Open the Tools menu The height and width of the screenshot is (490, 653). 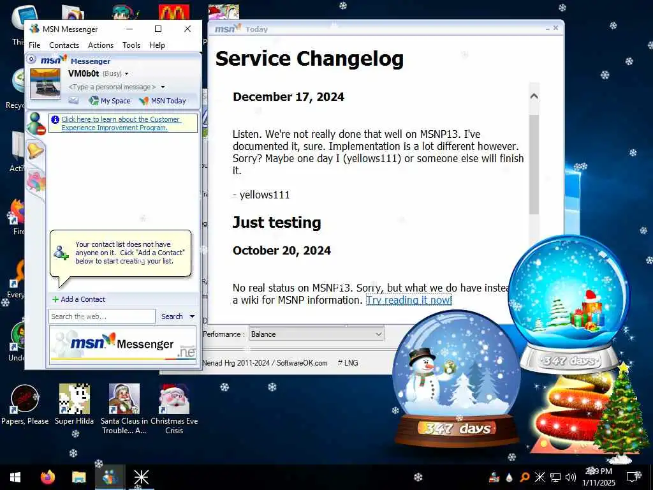point(131,45)
